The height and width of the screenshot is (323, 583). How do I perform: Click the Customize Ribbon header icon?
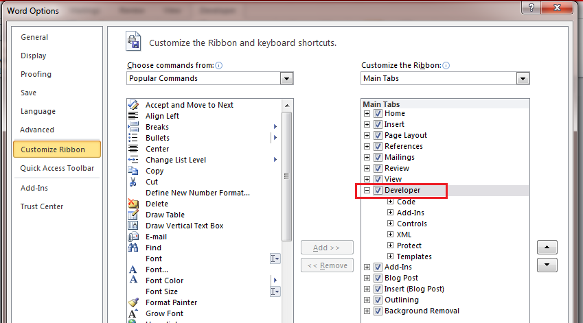(133, 41)
